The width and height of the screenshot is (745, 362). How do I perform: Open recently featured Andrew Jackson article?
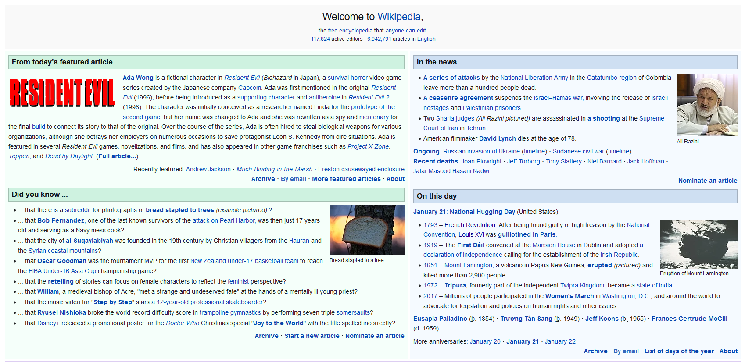(x=208, y=169)
